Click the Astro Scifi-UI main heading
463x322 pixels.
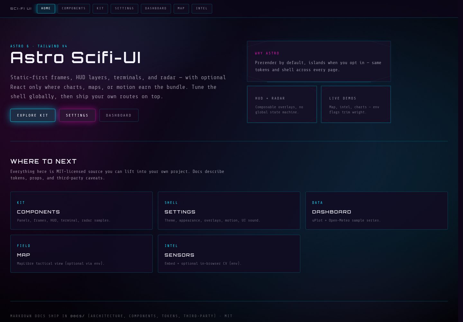coord(76,58)
